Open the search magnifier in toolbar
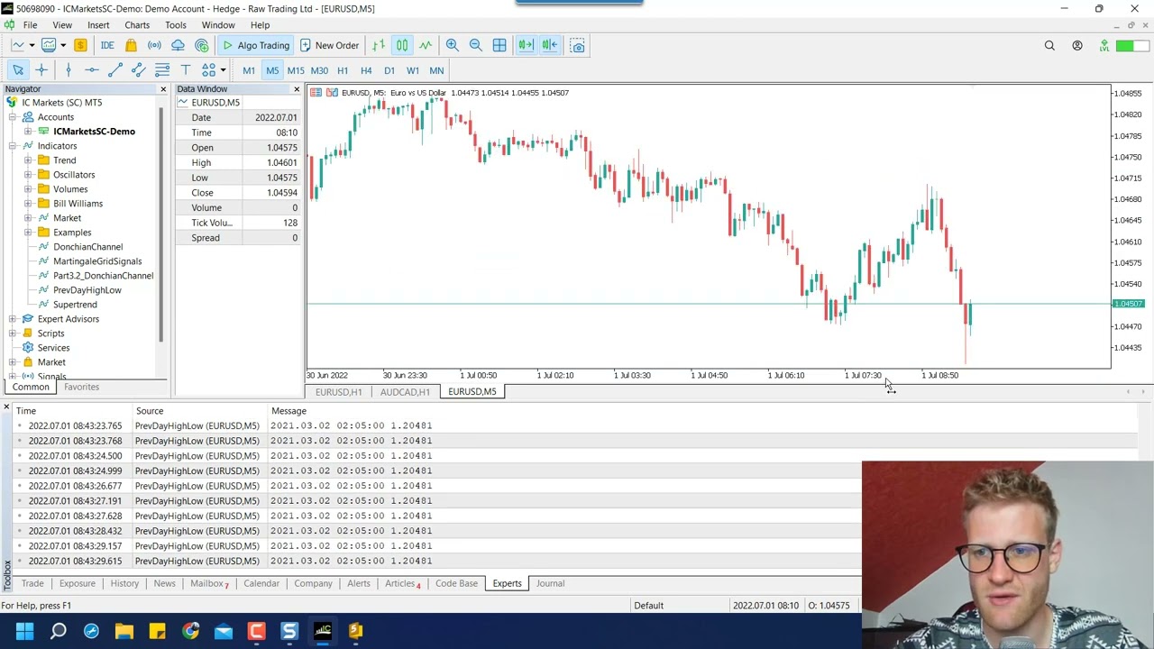 pyautogui.click(x=1049, y=45)
